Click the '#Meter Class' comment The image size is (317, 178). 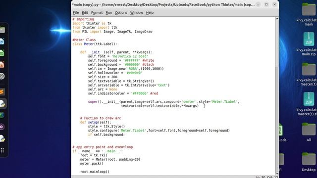click(x=84, y=40)
